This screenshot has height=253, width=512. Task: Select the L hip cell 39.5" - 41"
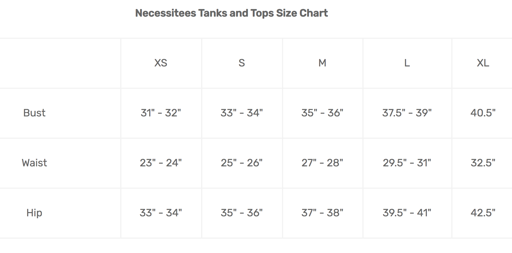pyautogui.click(x=407, y=213)
